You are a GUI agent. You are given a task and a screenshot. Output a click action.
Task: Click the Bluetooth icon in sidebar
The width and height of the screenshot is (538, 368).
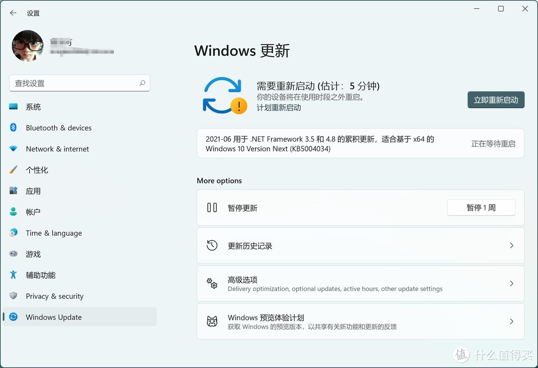point(13,127)
